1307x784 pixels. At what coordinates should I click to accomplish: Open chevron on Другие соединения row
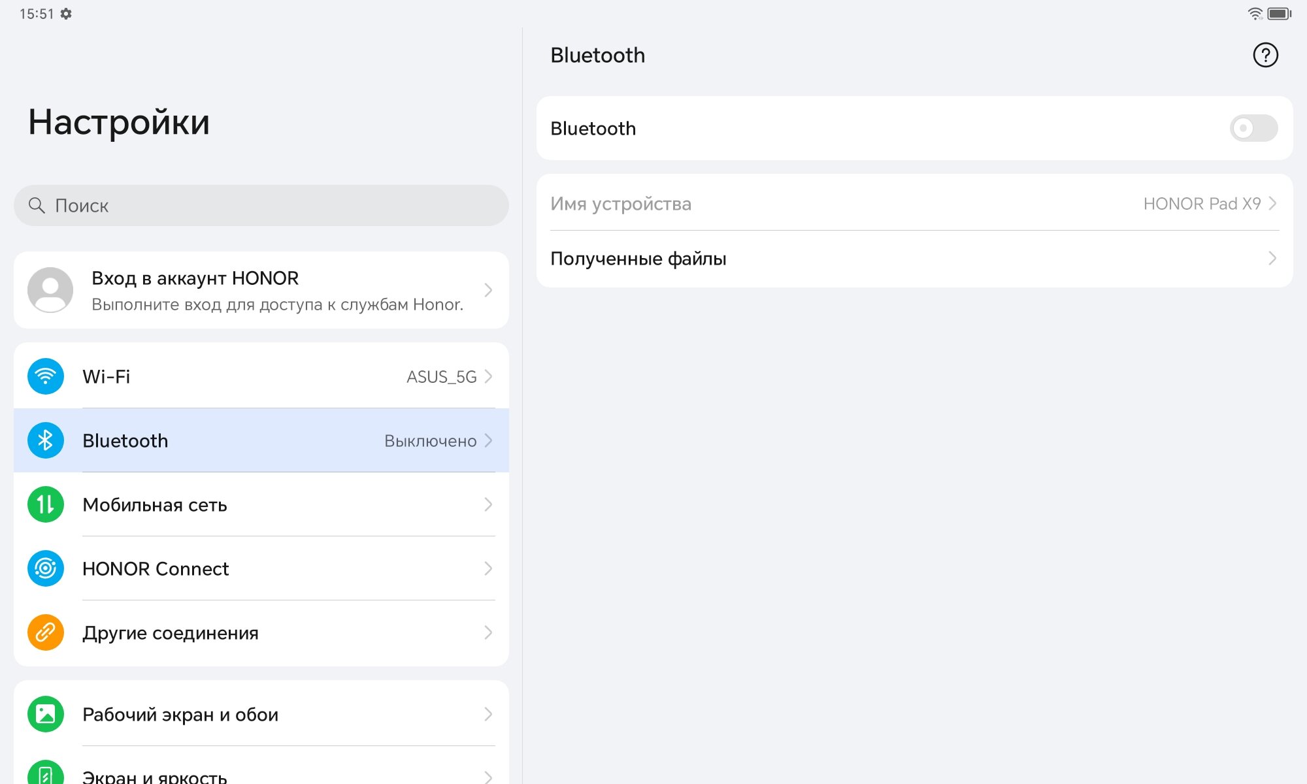[x=488, y=632]
